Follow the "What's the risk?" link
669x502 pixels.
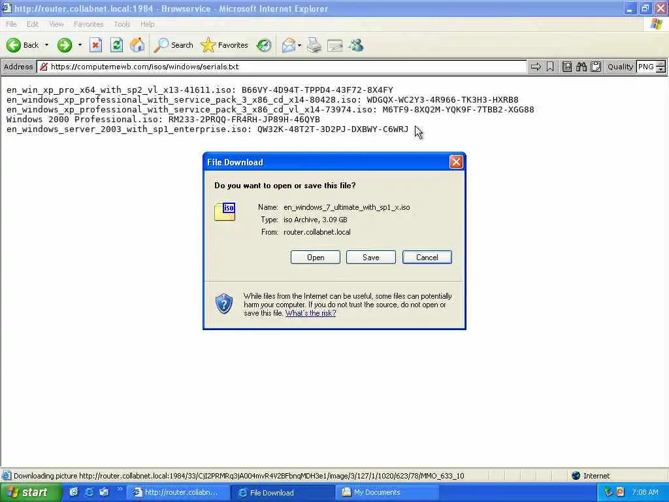coord(310,313)
